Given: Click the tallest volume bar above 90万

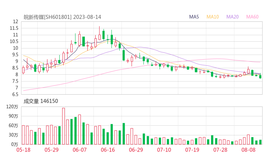Looking at the screenshot, I should [x=64, y=126].
